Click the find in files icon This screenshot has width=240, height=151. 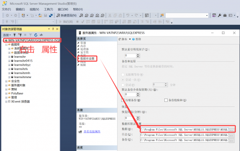162,15
